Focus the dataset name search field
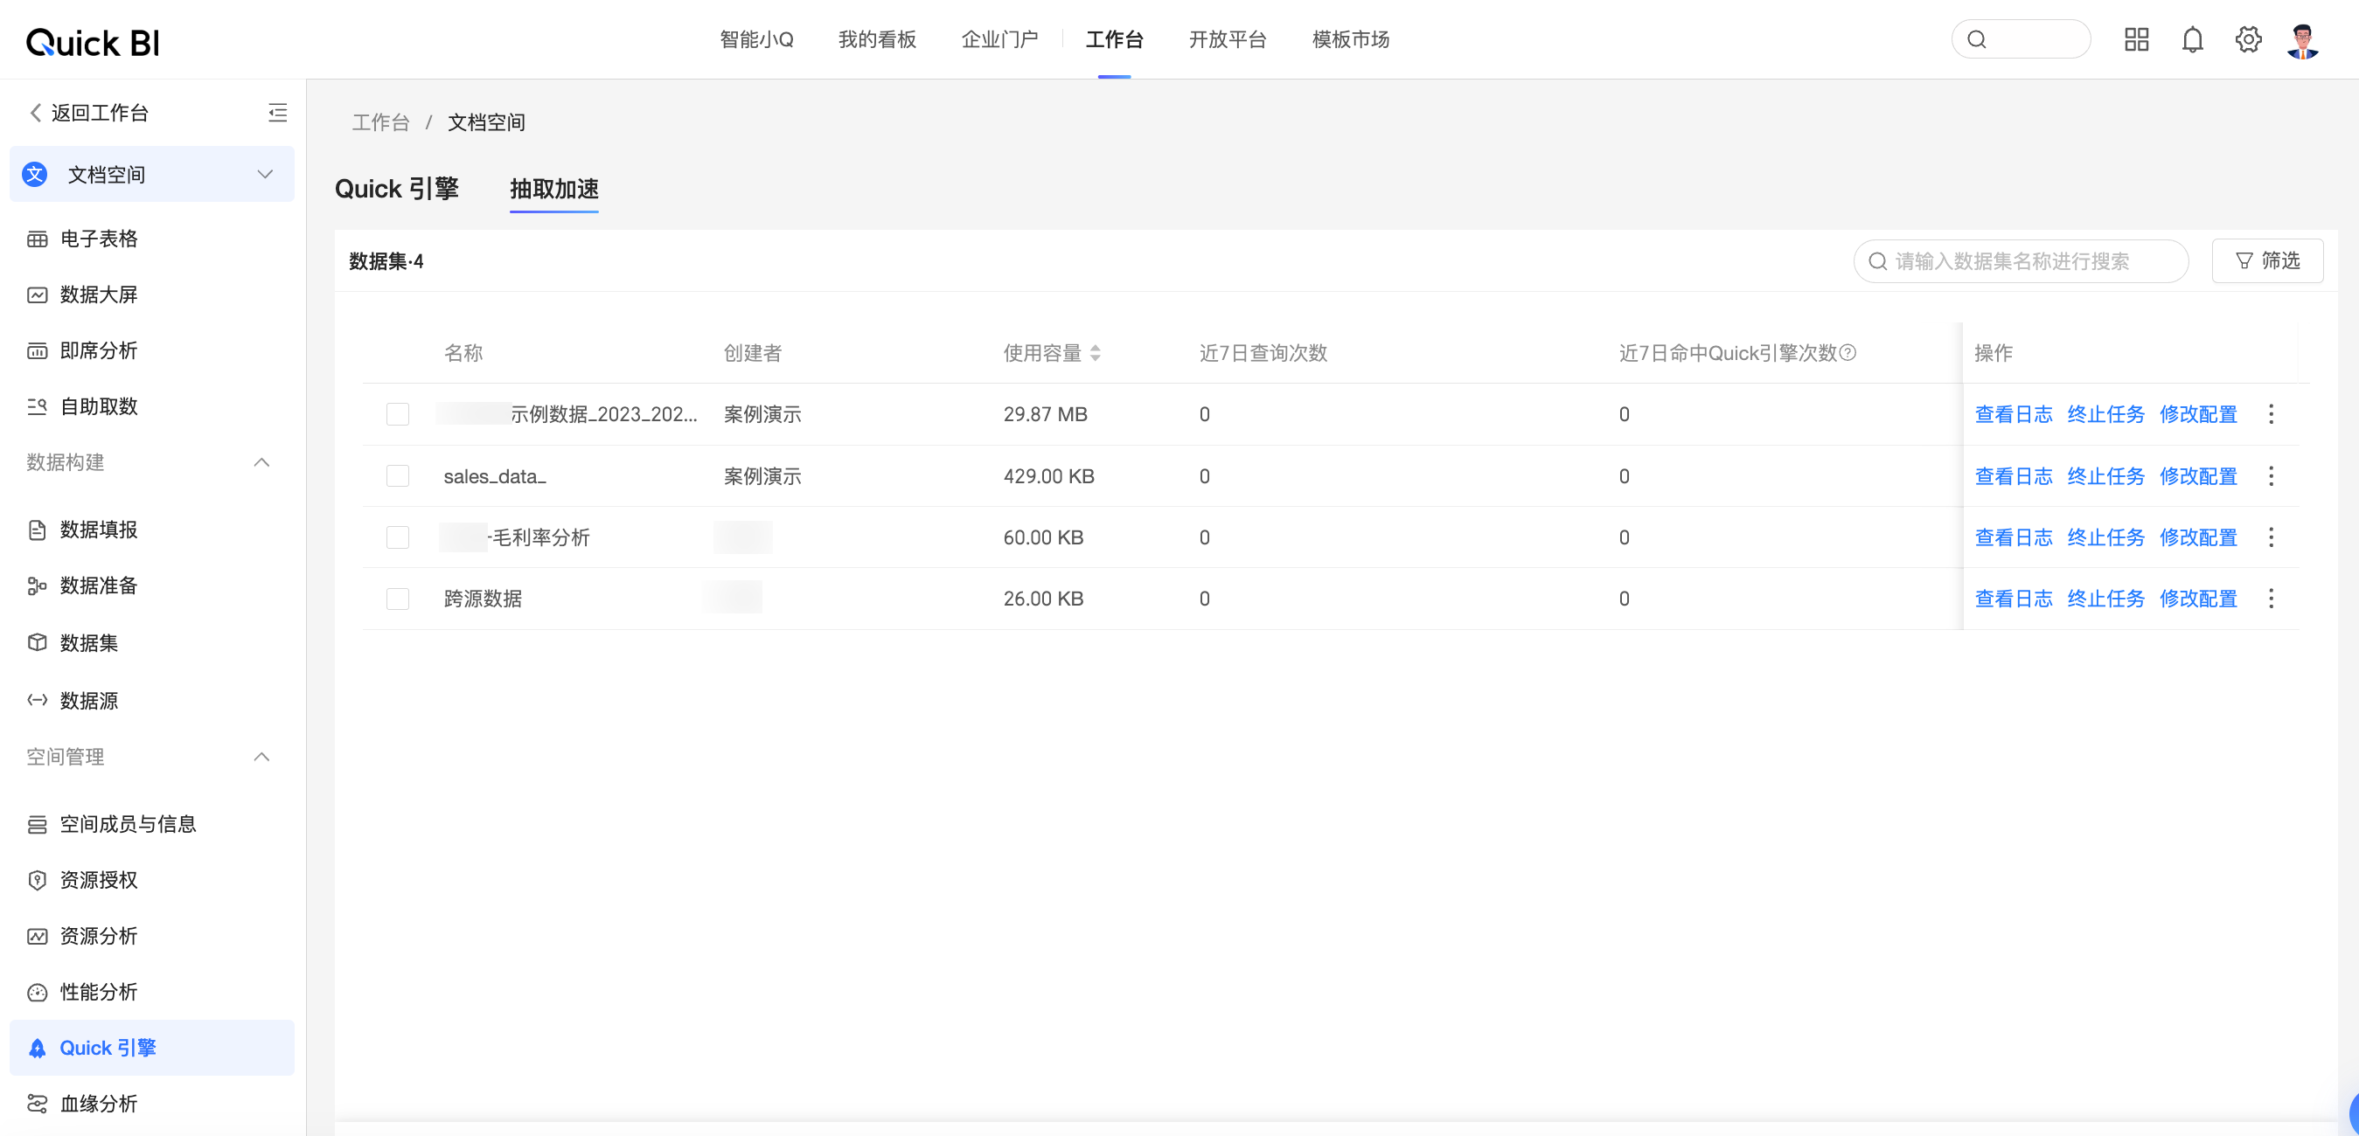Viewport: 2359px width, 1136px height. tap(2022, 261)
